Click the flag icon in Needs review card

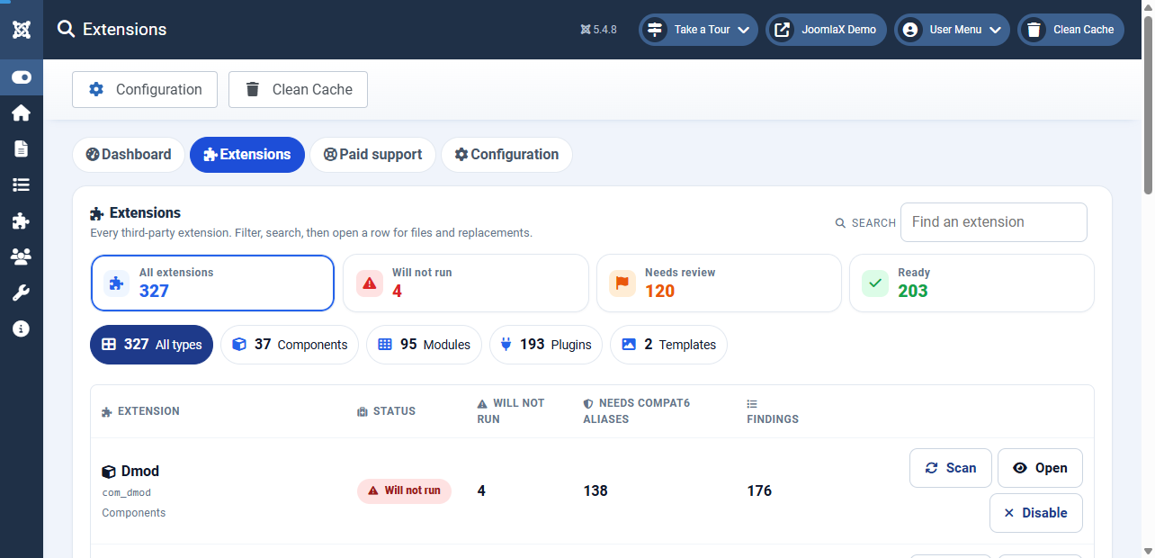click(x=622, y=283)
